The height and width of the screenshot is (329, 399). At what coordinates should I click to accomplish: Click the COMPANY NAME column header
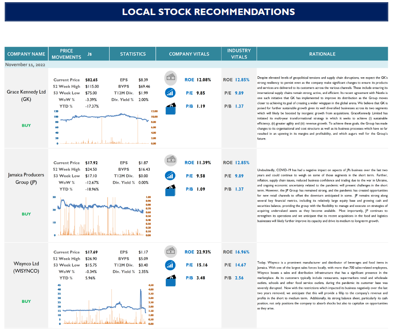26,54
